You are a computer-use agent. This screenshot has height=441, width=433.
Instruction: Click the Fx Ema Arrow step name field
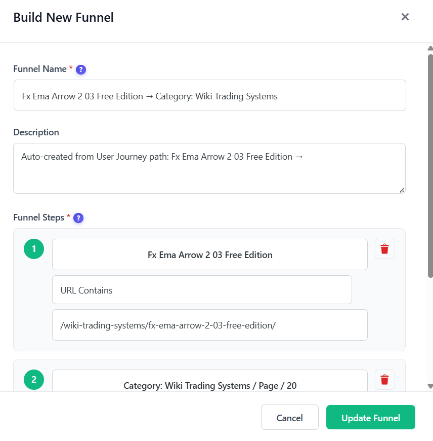coord(209,254)
